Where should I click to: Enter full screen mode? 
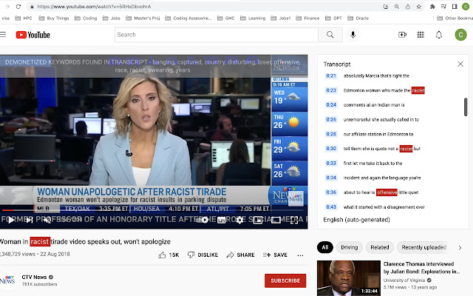[x=294, y=220]
